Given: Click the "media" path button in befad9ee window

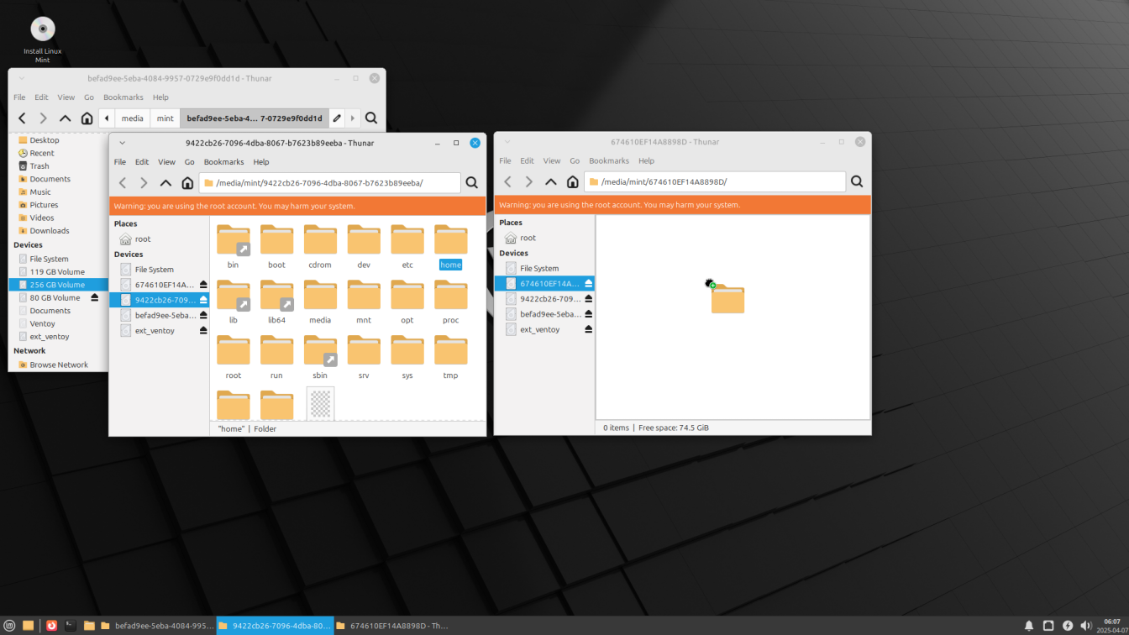Looking at the screenshot, I should click(133, 118).
